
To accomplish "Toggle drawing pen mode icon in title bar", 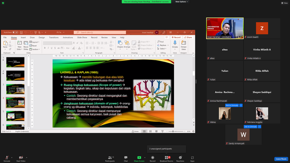I will (x=164, y=33).
